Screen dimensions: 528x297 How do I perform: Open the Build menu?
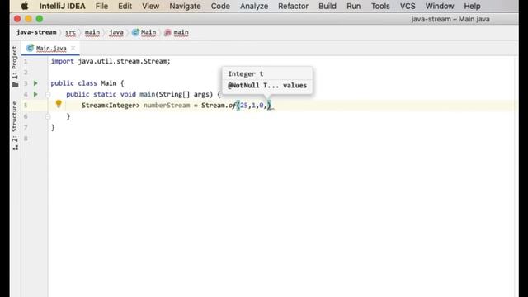coord(328,6)
